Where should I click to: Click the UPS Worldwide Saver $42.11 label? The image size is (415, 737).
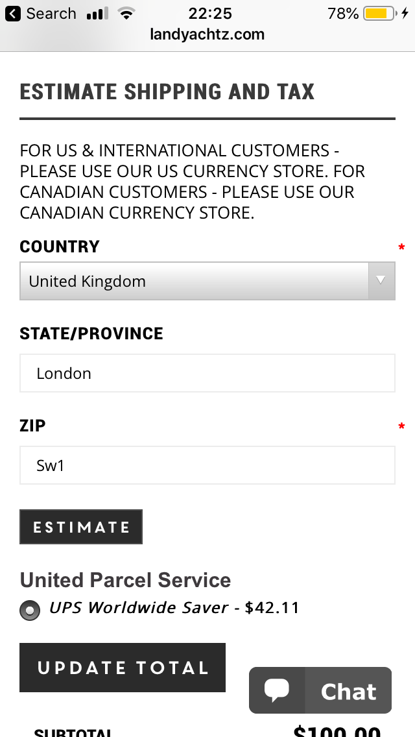tap(174, 608)
